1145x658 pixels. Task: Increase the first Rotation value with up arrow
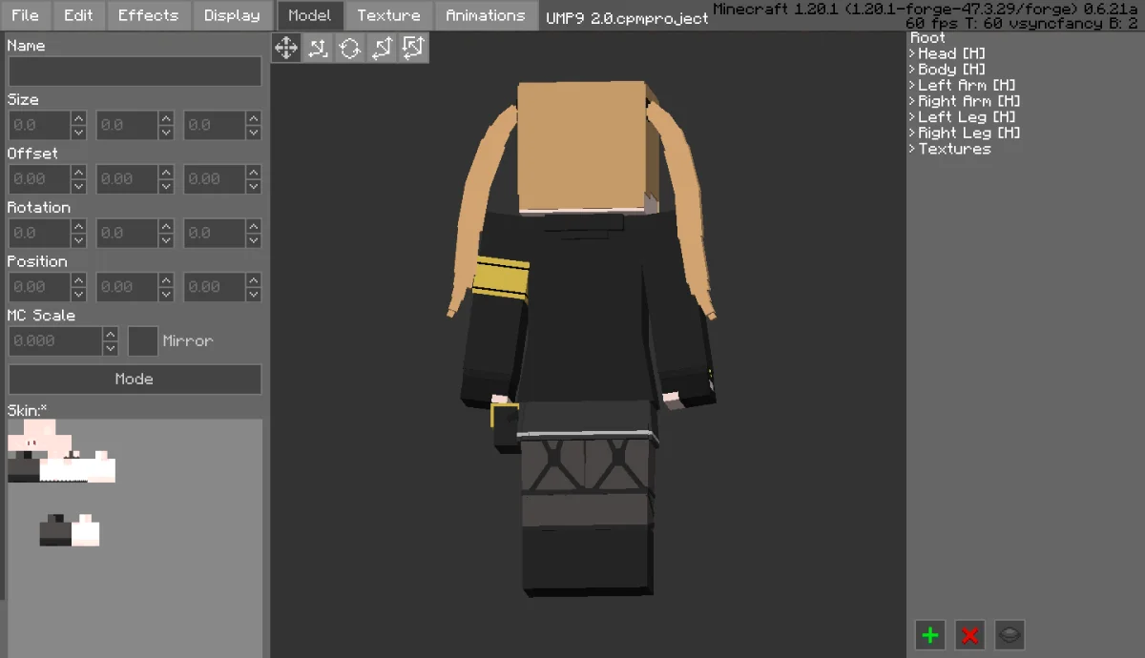point(79,226)
